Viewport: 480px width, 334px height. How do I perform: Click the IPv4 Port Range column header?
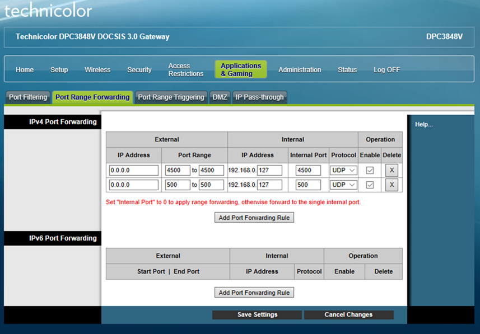pyautogui.click(x=194, y=155)
